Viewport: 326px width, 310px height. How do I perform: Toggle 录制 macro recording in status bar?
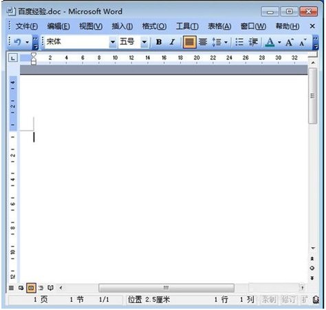(x=269, y=300)
